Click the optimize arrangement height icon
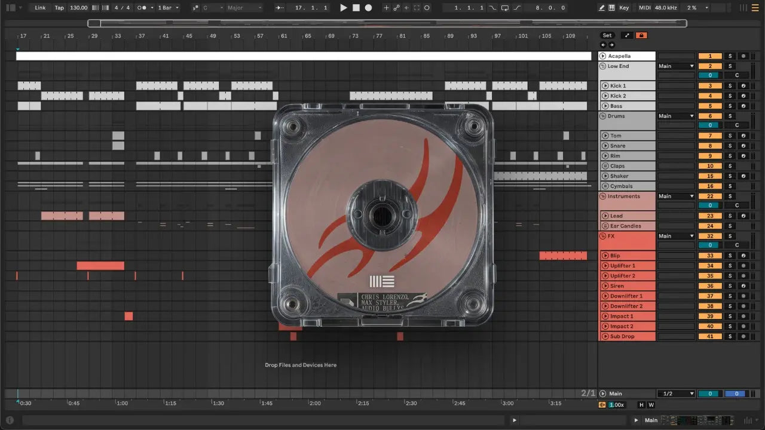Screen dimensions: 765x430 [x=627, y=35]
